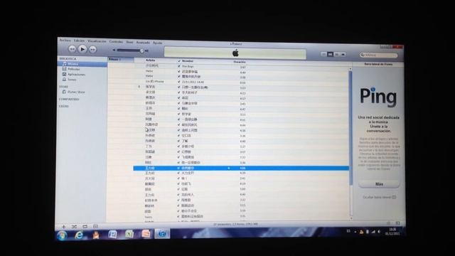Open the Edición menu
The height and width of the screenshot is (256, 455).
pos(79,41)
